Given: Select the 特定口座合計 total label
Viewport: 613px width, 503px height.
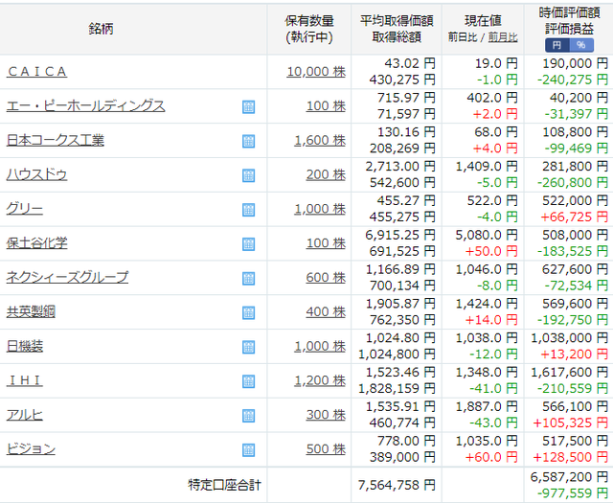Looking at the screenshot, I should [224, 485].
